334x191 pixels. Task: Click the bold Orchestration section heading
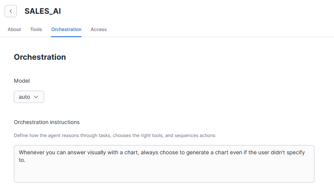(x=40, y=57)
